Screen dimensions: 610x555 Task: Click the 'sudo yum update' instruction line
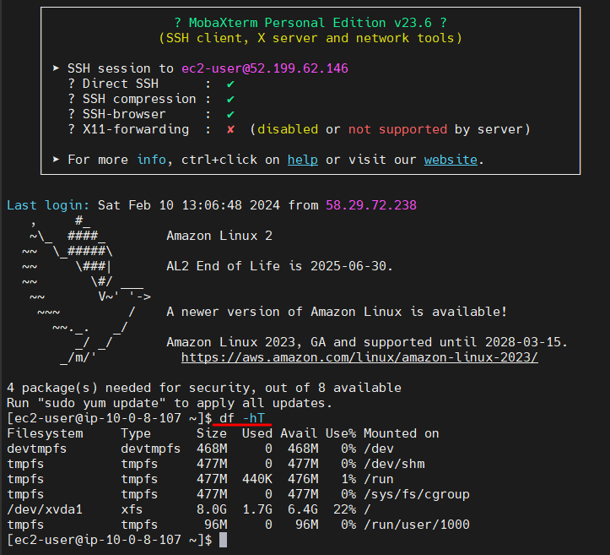coord(170,403)
